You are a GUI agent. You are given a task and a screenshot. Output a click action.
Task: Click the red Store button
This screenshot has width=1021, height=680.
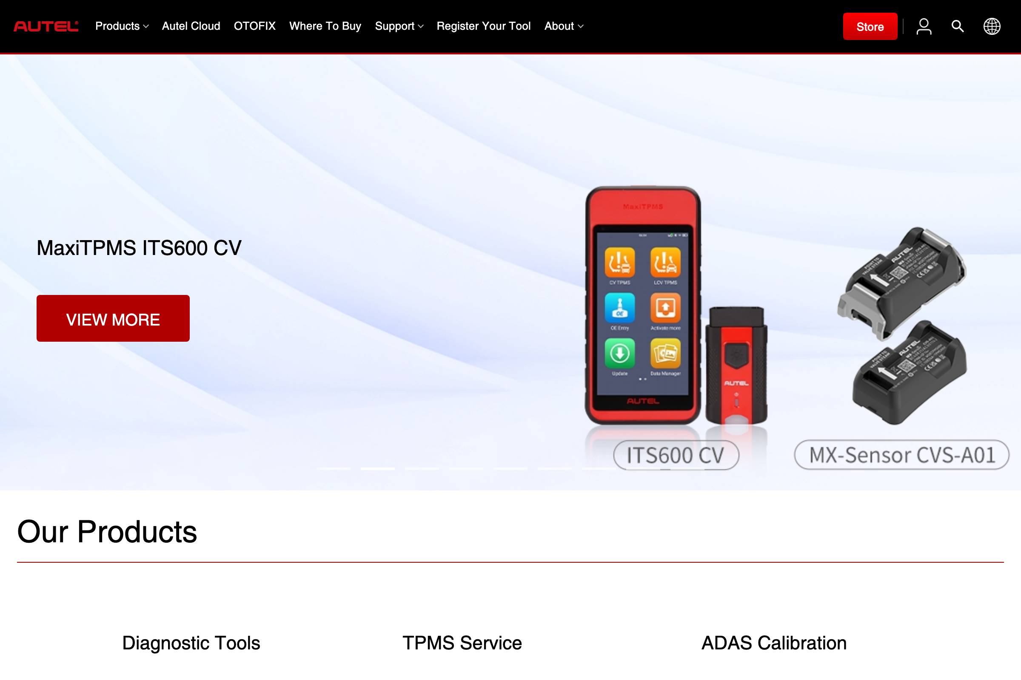coord(870,26)
